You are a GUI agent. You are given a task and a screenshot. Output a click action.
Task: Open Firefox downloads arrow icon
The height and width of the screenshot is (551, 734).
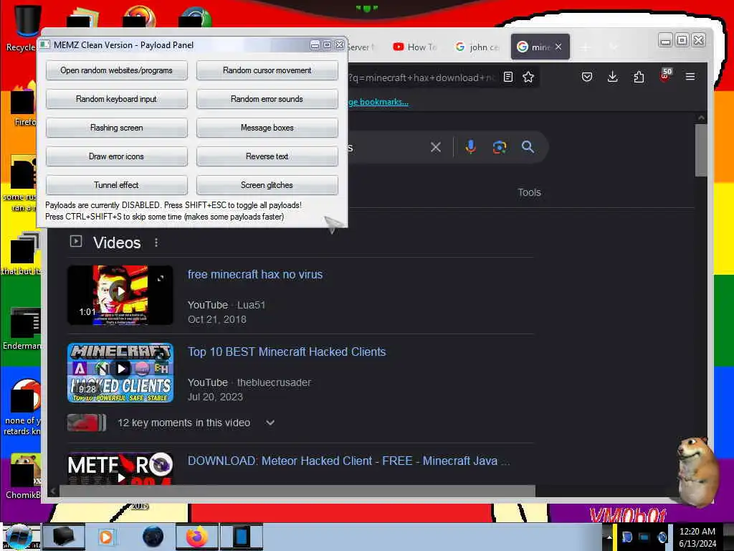coord(612,77)
